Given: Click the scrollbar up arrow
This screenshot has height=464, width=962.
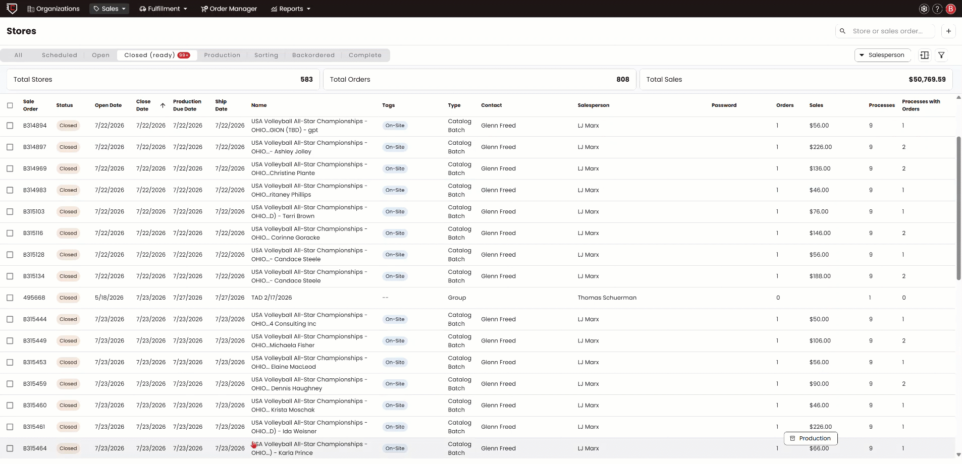Looking at the screenshot, I should [x=958, y=97].
